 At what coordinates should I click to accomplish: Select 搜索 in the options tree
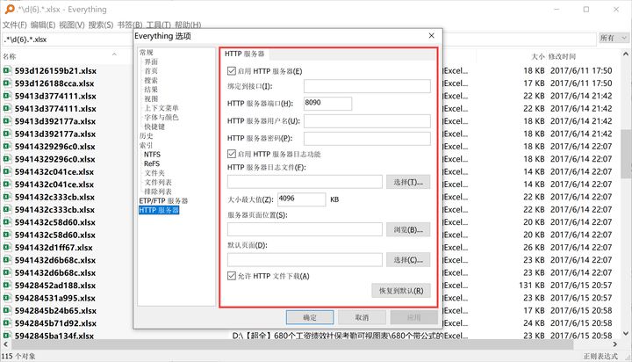[151, 80]
